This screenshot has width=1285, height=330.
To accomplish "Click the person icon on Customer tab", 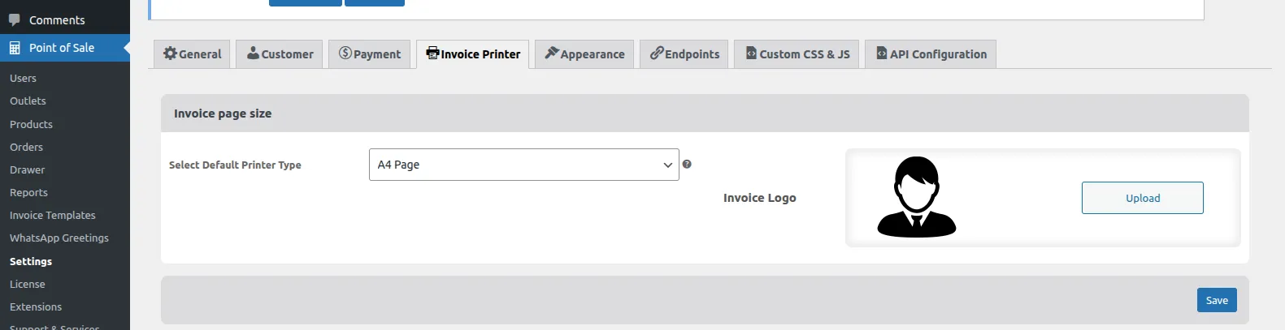I will point(254,54).
